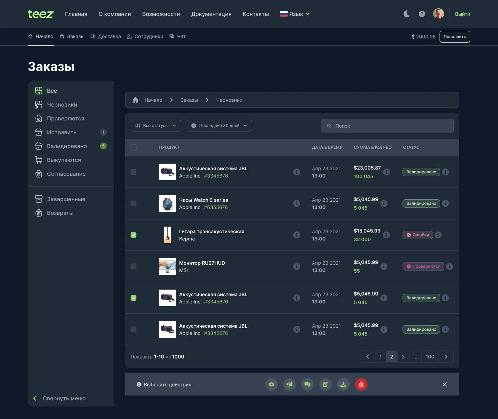Image resolution: width=498 pixels, height=419 pixels.
Task: Open the Все статусы filter dropdown
Action: pyautogui.click(x=156, y=126)
